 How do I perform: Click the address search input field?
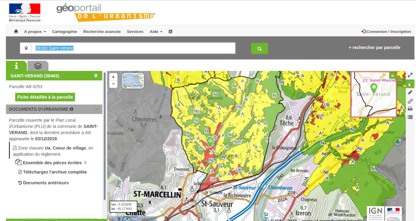[x=133, y=48]
